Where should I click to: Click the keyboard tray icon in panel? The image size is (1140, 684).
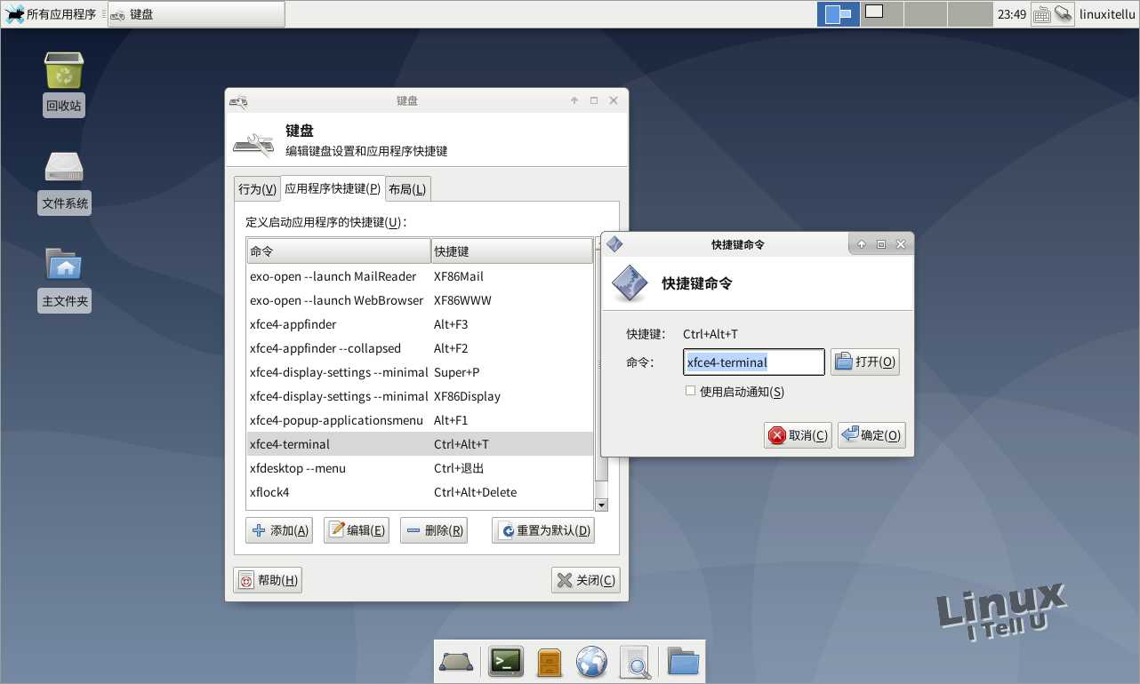pos(1041,14)
